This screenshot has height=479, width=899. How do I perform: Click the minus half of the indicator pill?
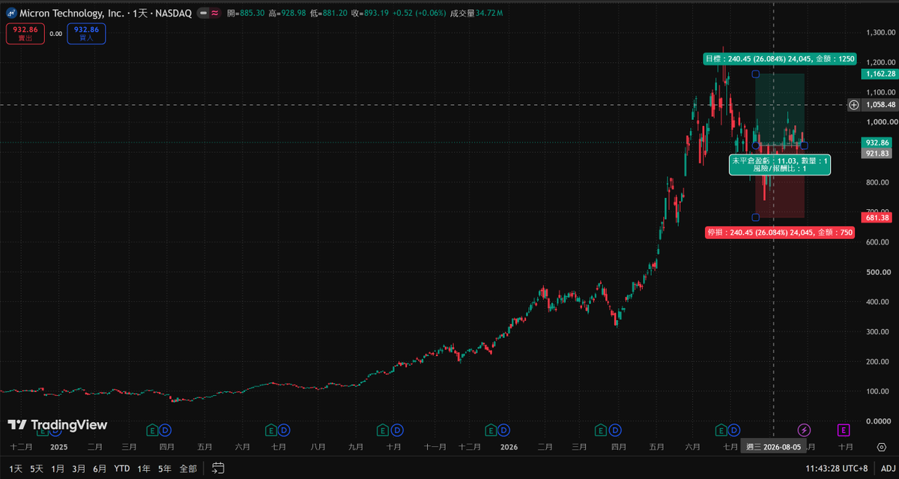[203, 13]
